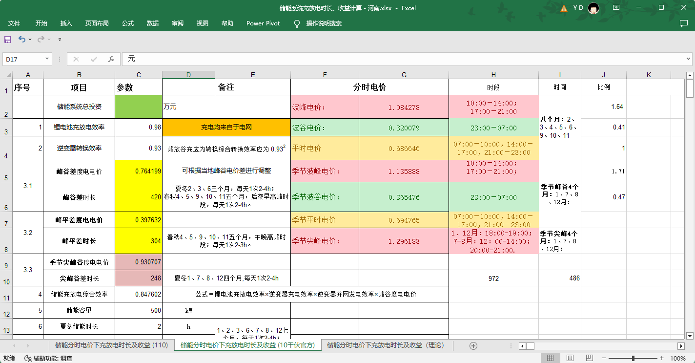Click the warning triangle icon near account
The width and height of the screenshot is (695, 363).
(x=564, y=8)
